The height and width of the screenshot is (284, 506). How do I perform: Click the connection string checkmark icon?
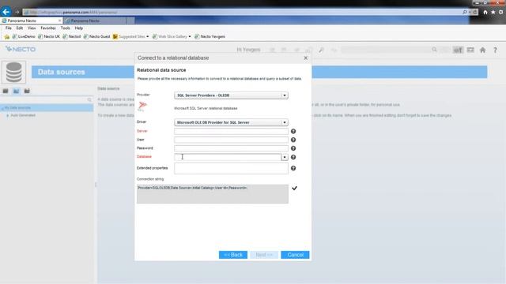pyautogui.click(x=294, y=188)
